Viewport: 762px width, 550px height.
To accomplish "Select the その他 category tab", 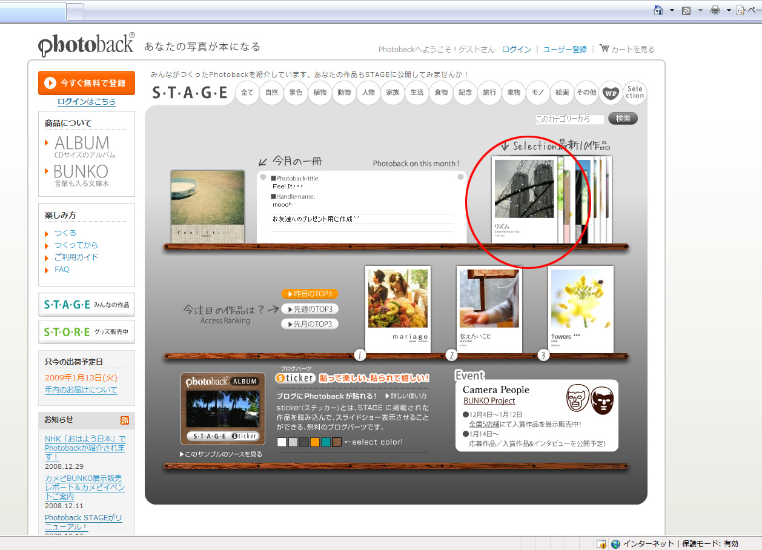I will pos(586,93).
